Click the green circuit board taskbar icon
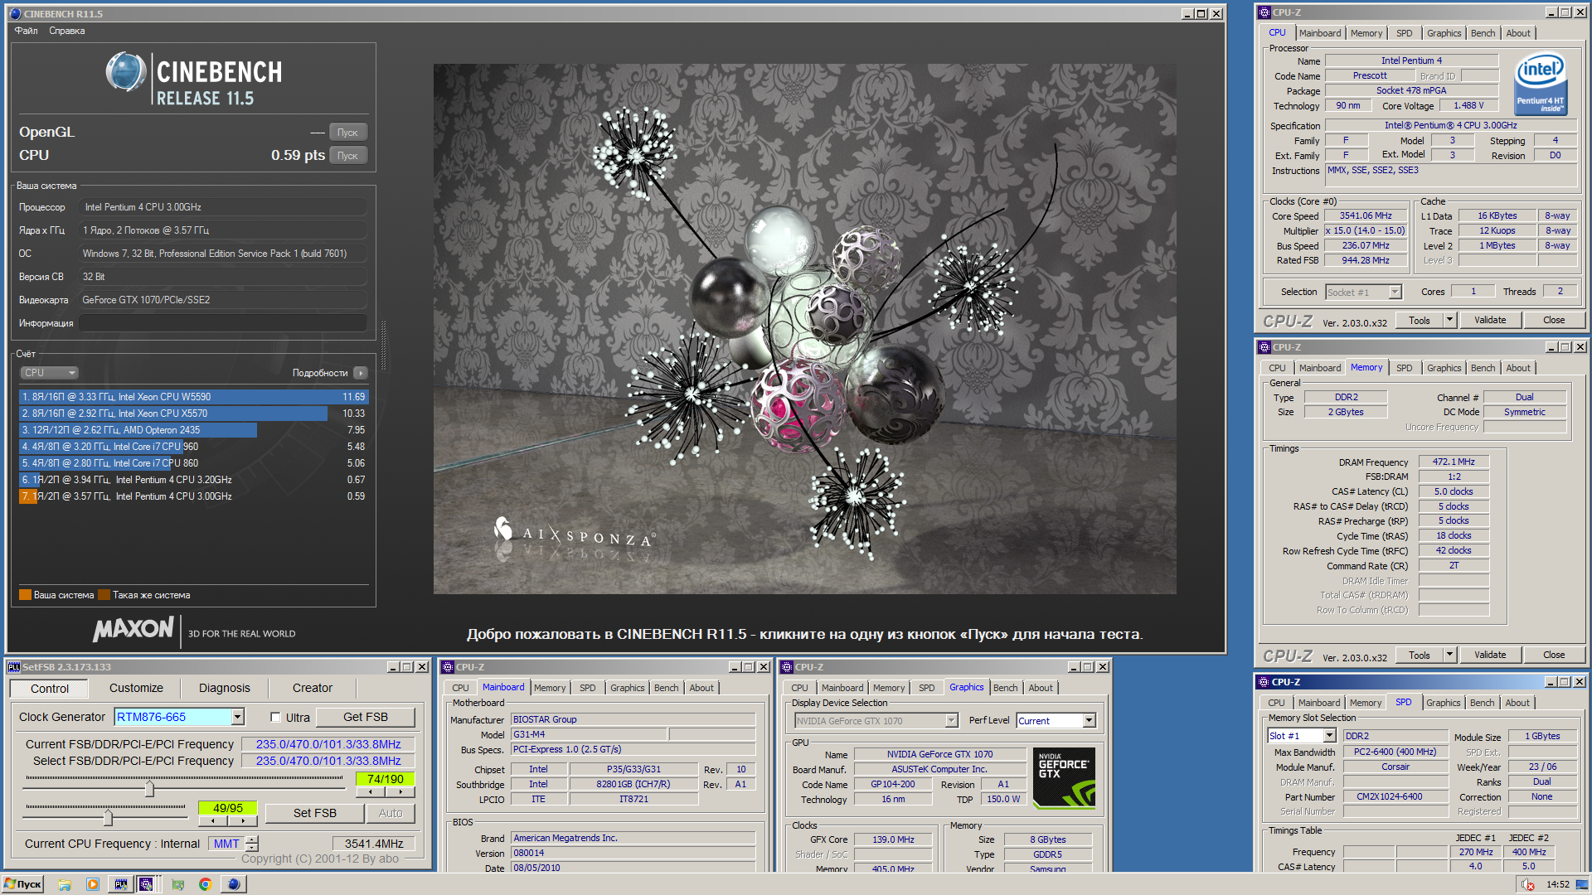Viewport: 1592px width, 895px height. coord(177,884)
